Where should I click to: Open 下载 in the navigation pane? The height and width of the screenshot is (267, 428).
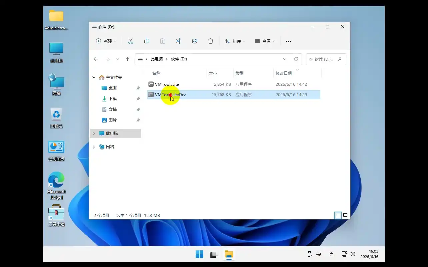(x=113, y=99)
